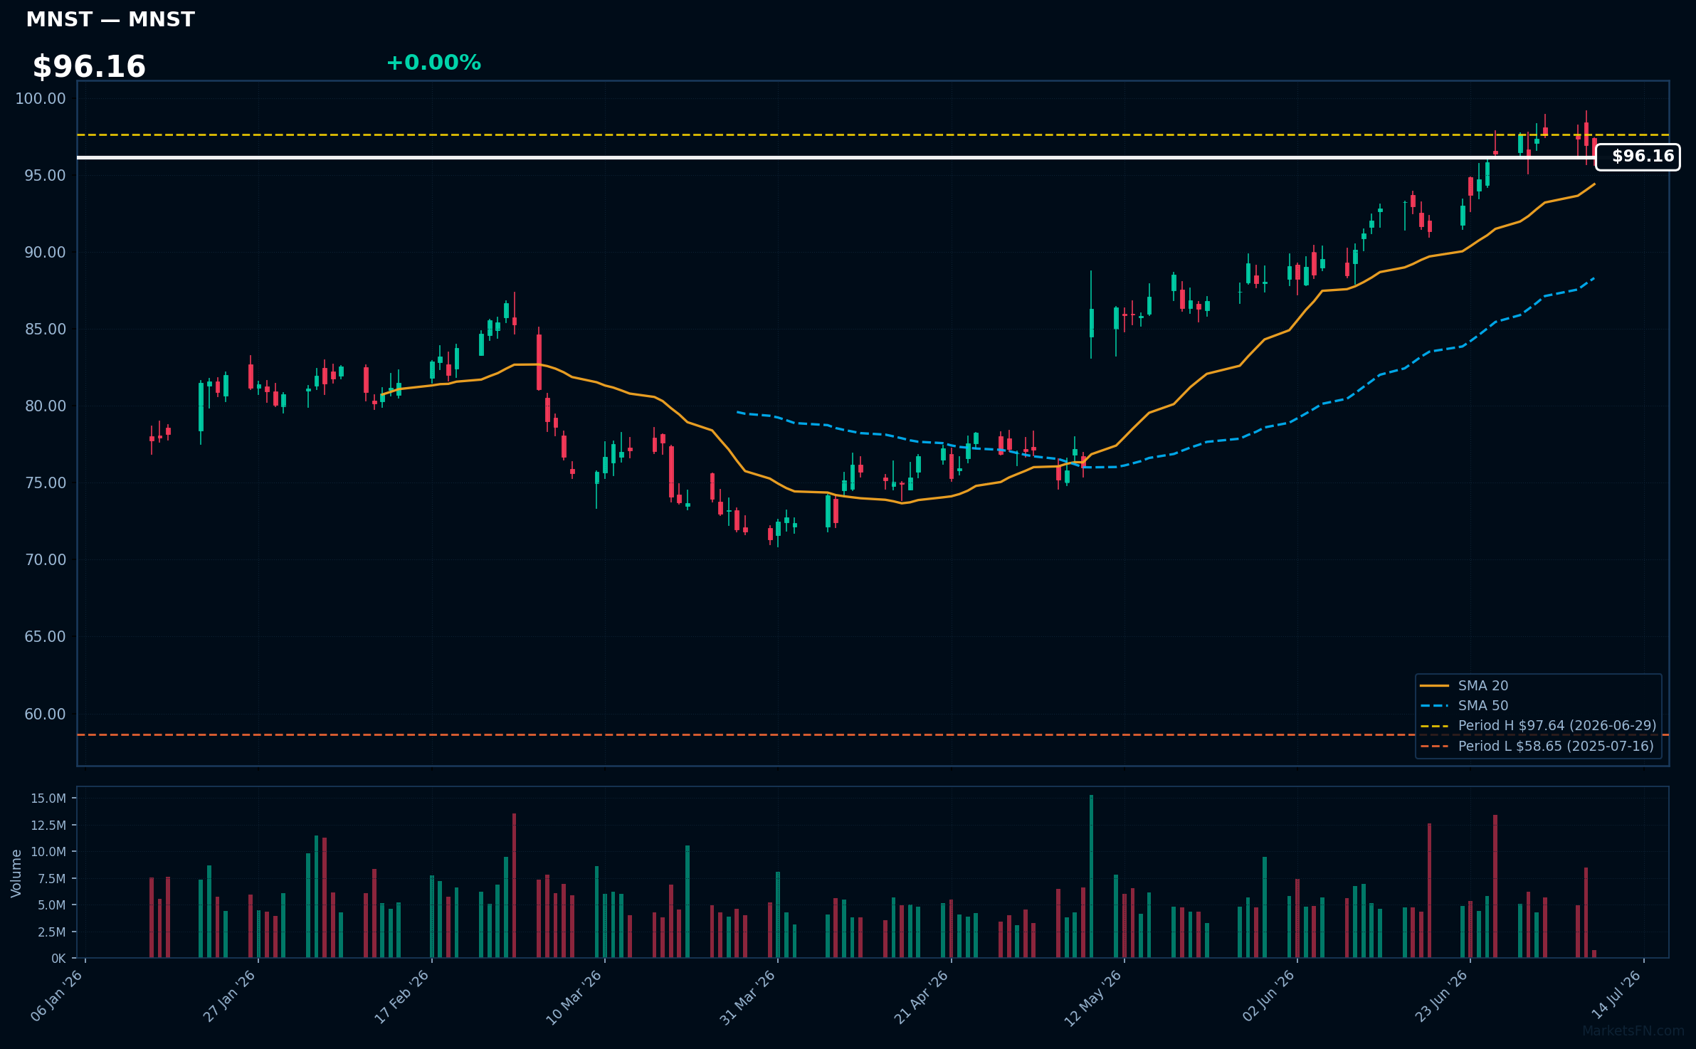The image size is (1696, 1049).
Task: Click the 80.00 price axis label
Action: [x=45, y=406]
